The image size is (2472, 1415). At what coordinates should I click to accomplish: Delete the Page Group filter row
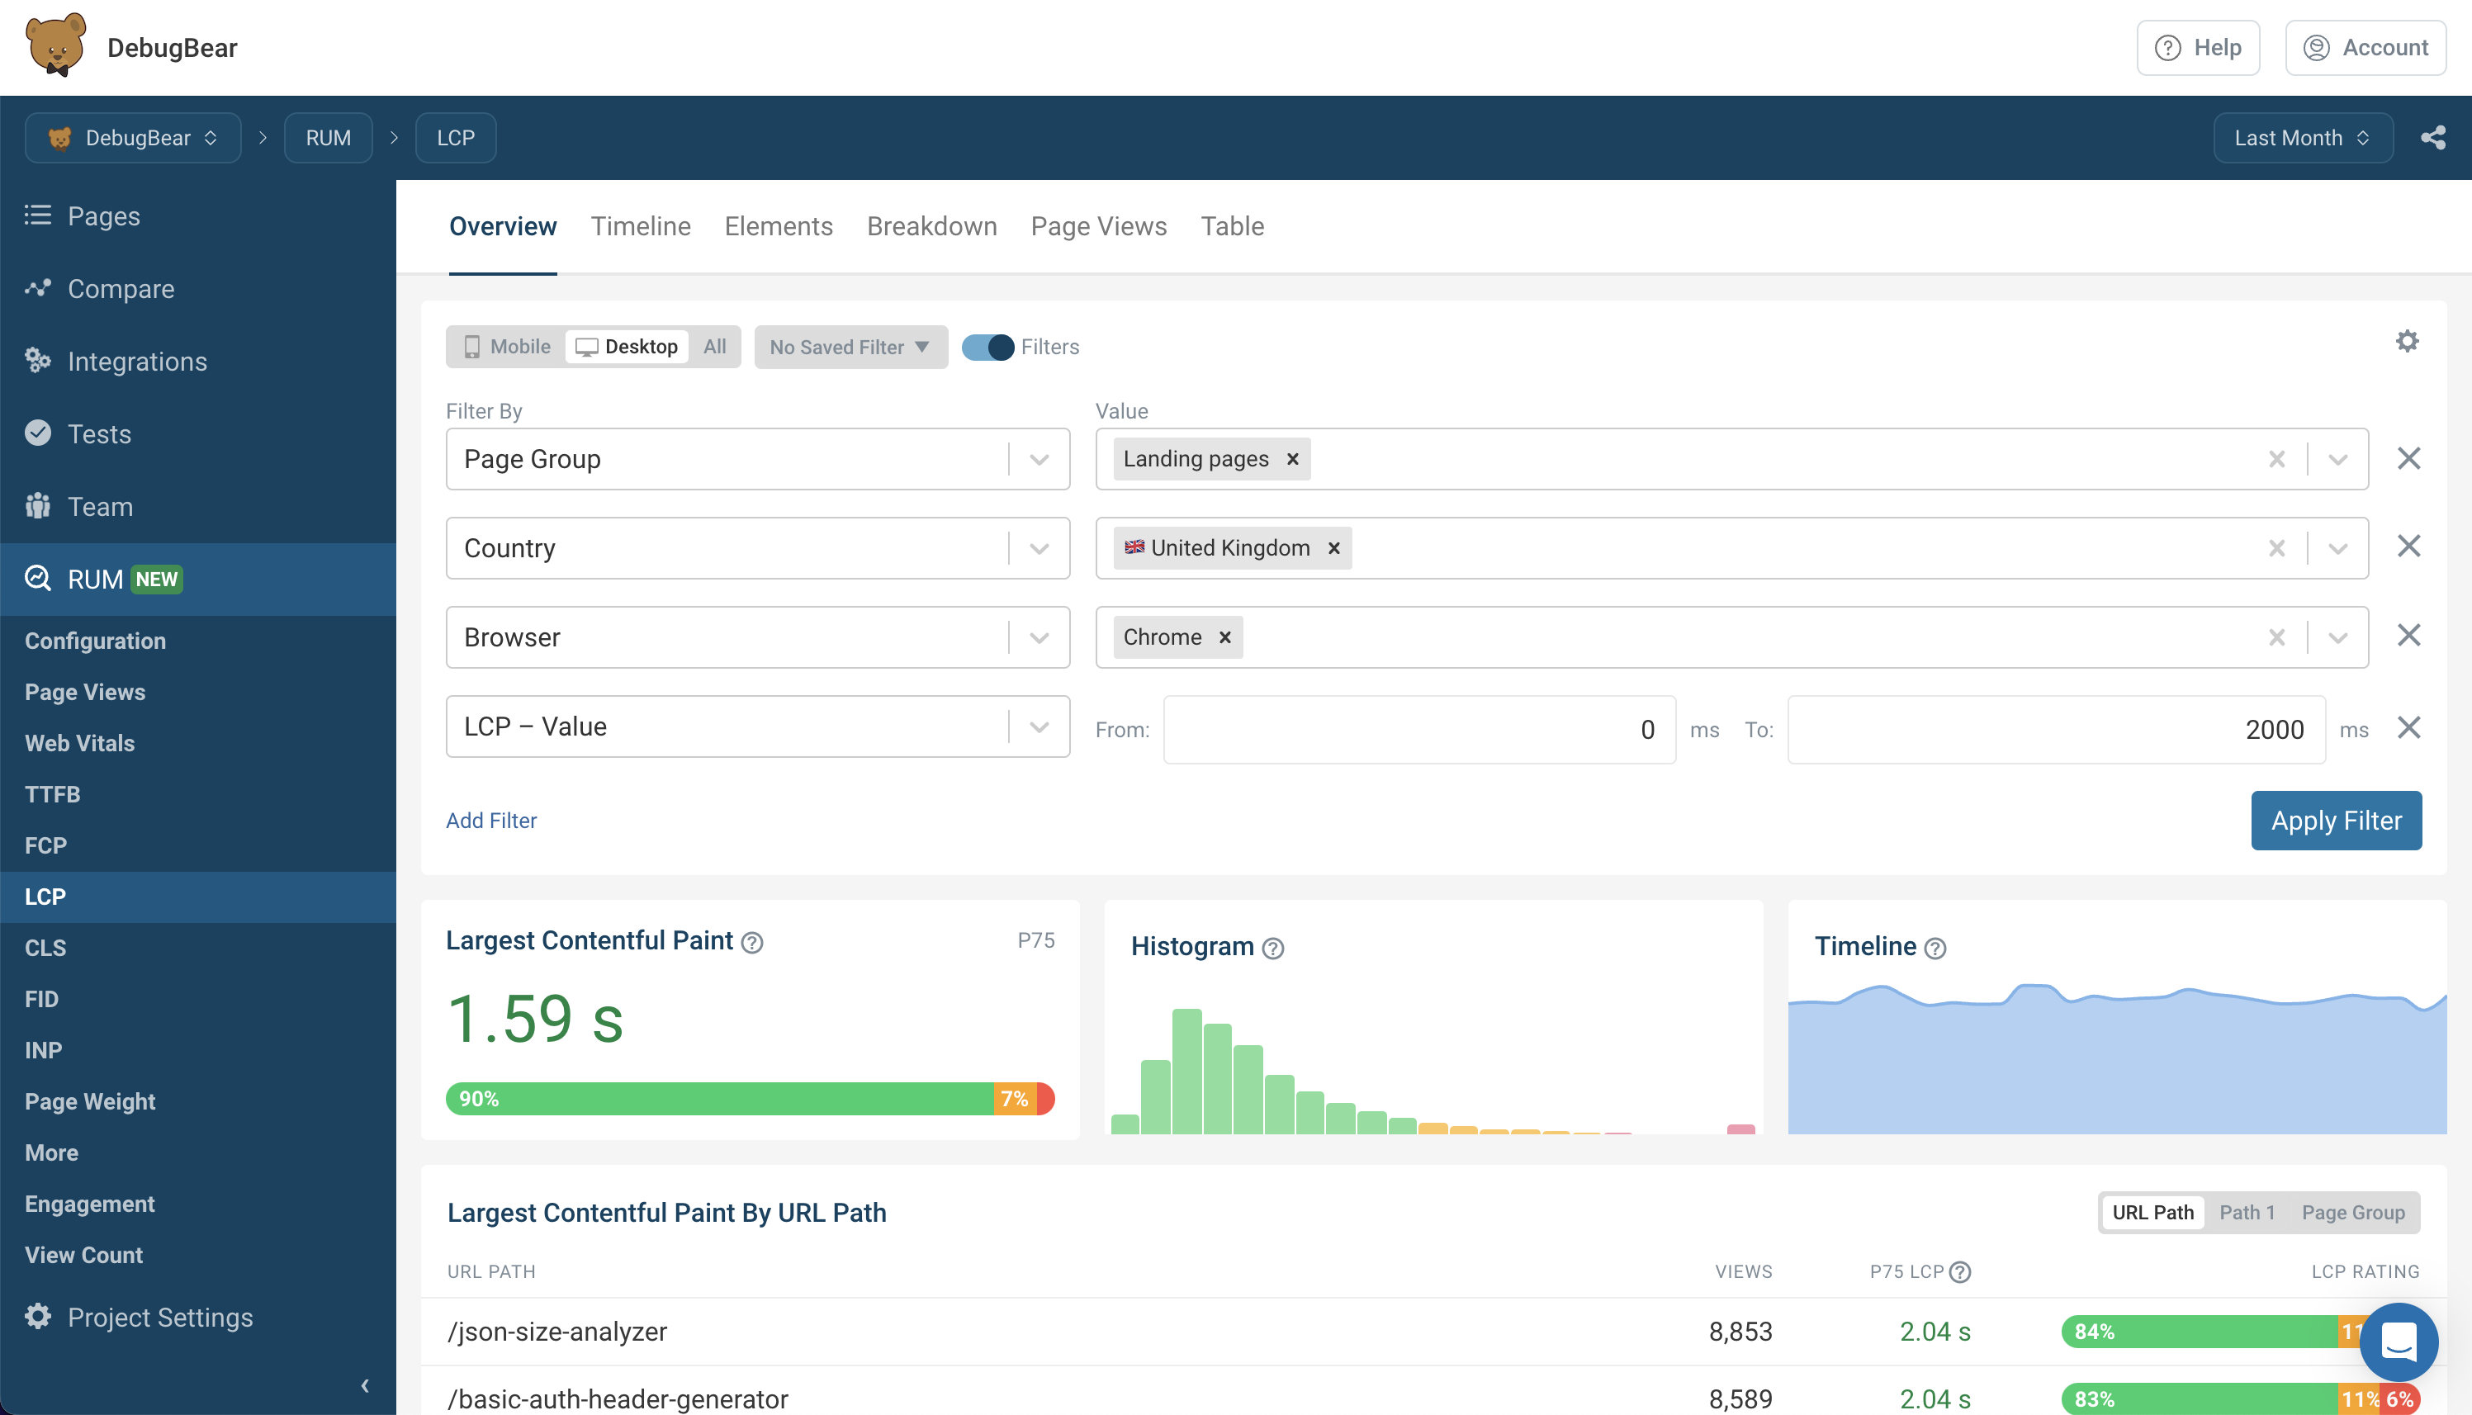coord(2409,457)
